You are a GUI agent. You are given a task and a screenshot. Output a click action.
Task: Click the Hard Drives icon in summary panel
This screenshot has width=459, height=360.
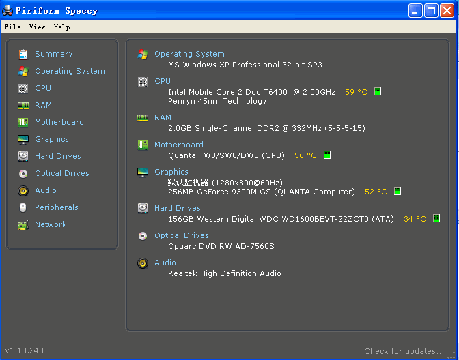coord(143,208)
